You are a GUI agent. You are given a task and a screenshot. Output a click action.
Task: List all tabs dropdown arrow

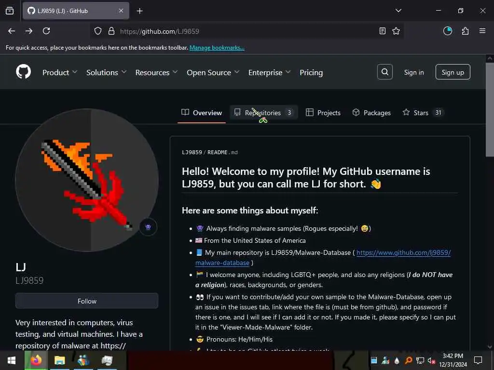pos(398,11)
